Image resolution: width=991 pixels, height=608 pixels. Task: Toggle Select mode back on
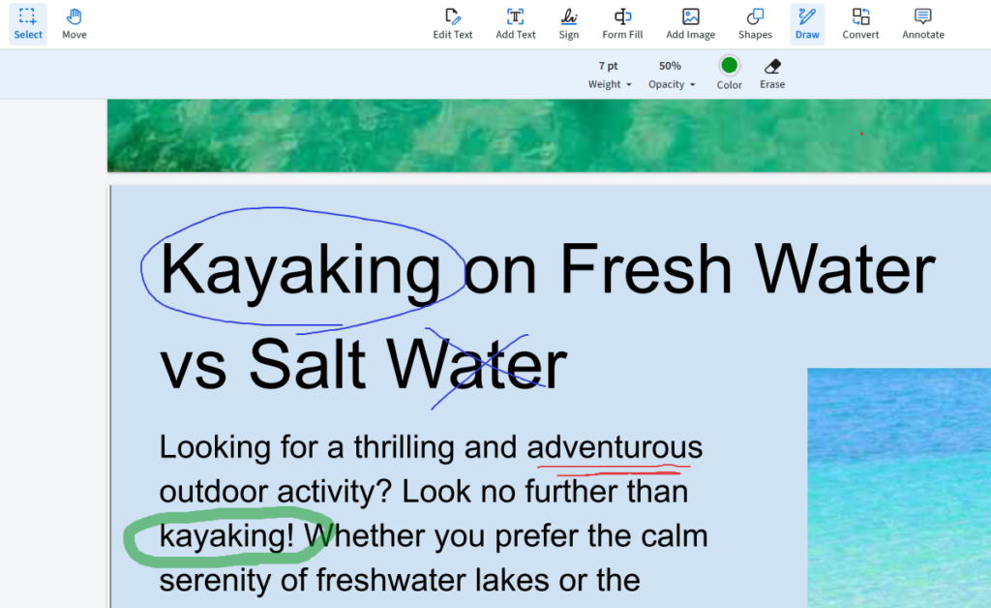point(27,23)
